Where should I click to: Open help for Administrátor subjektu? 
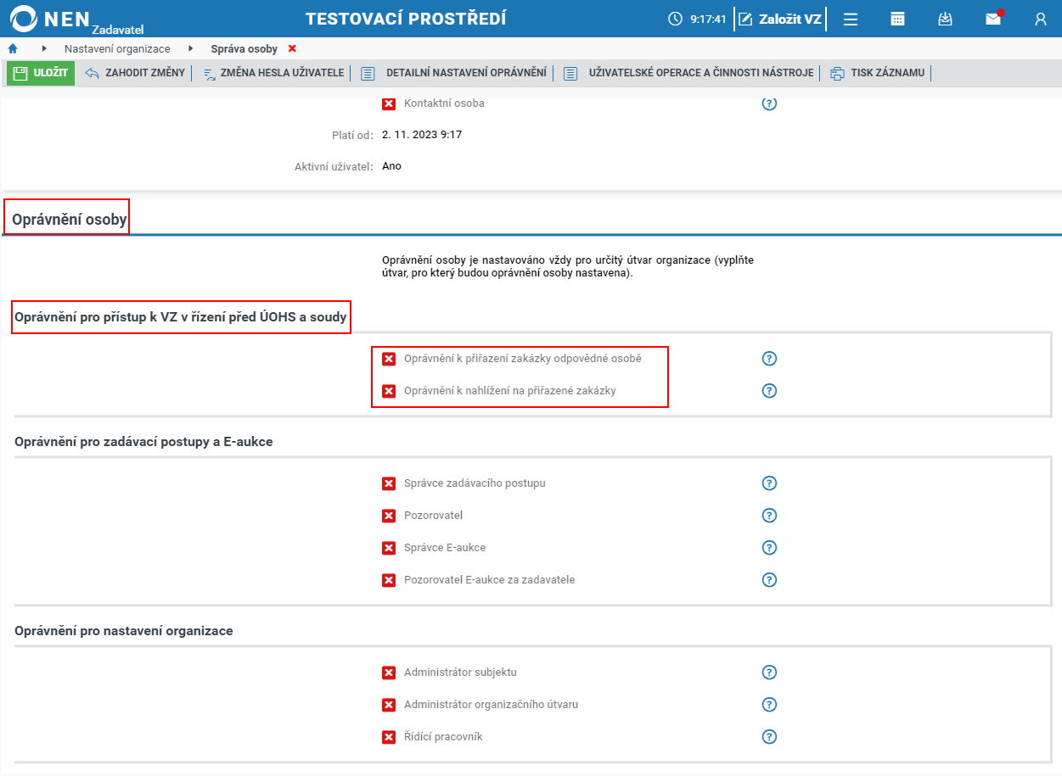(x=770, y=673)
